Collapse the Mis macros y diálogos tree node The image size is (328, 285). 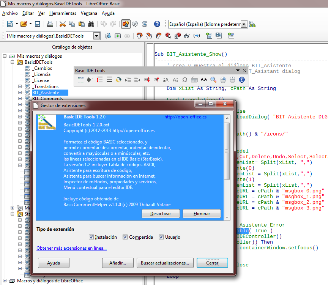(x=5, y=56)
